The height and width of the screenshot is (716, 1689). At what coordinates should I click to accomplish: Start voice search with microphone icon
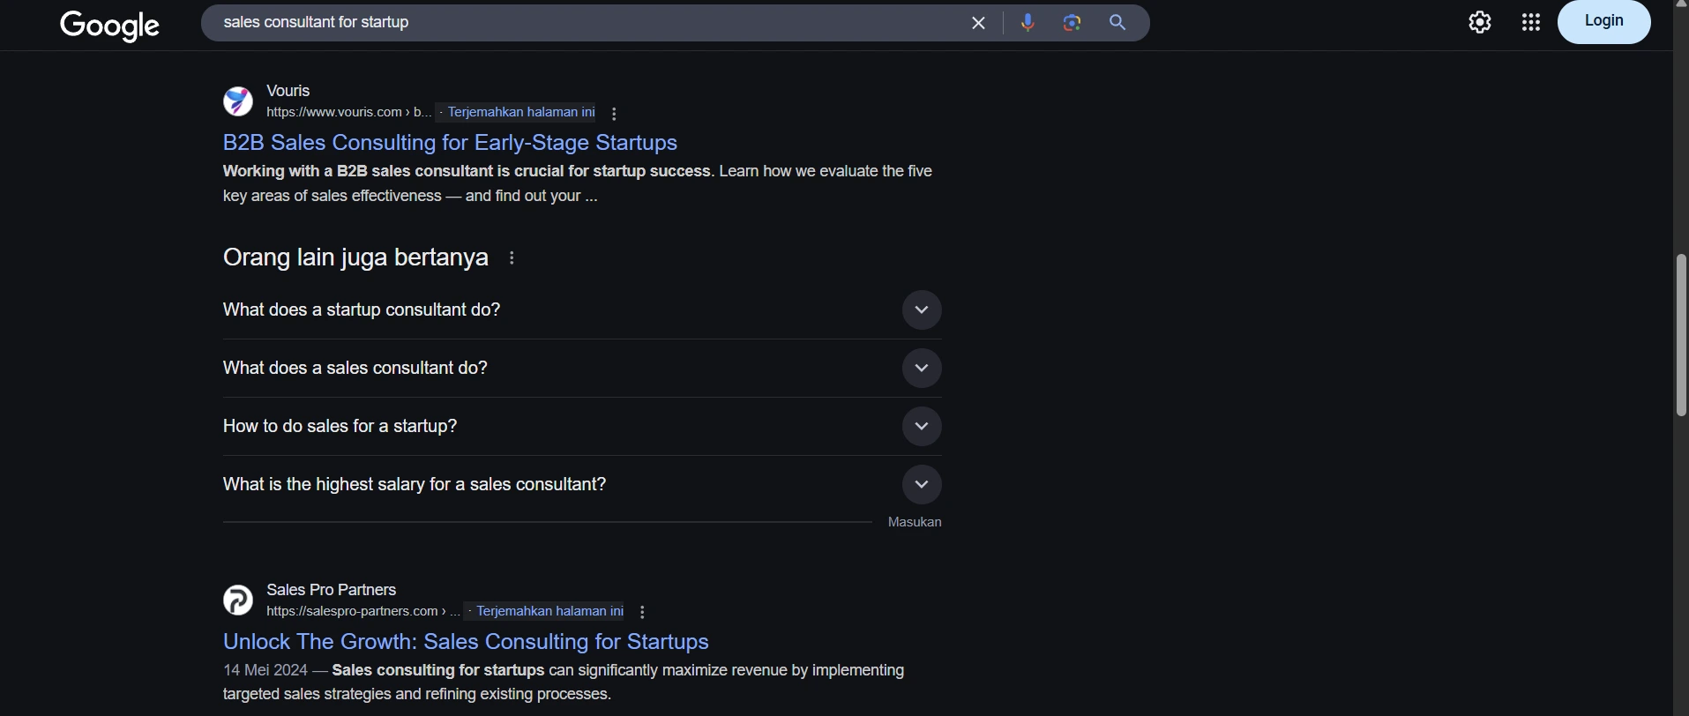[x=1028, y=23]
